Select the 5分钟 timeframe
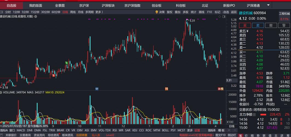291x137 pixels. tap(25, 12)
